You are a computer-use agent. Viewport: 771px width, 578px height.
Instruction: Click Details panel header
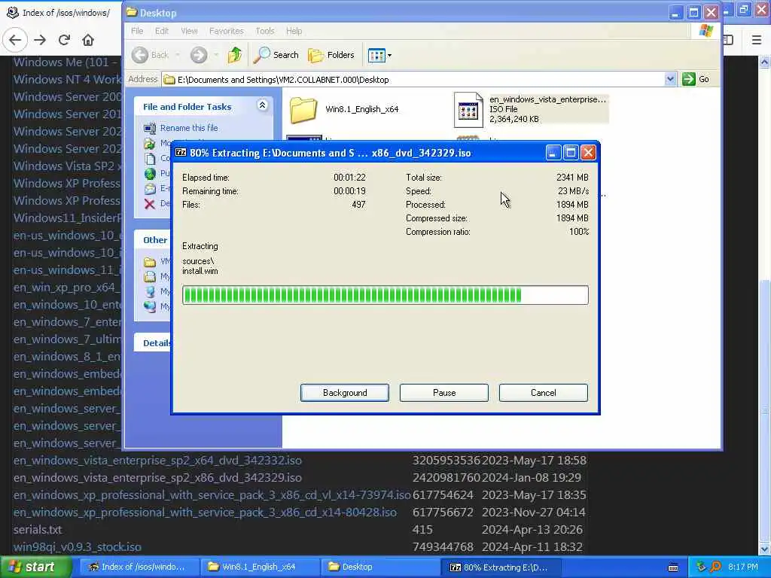[153, 342]
